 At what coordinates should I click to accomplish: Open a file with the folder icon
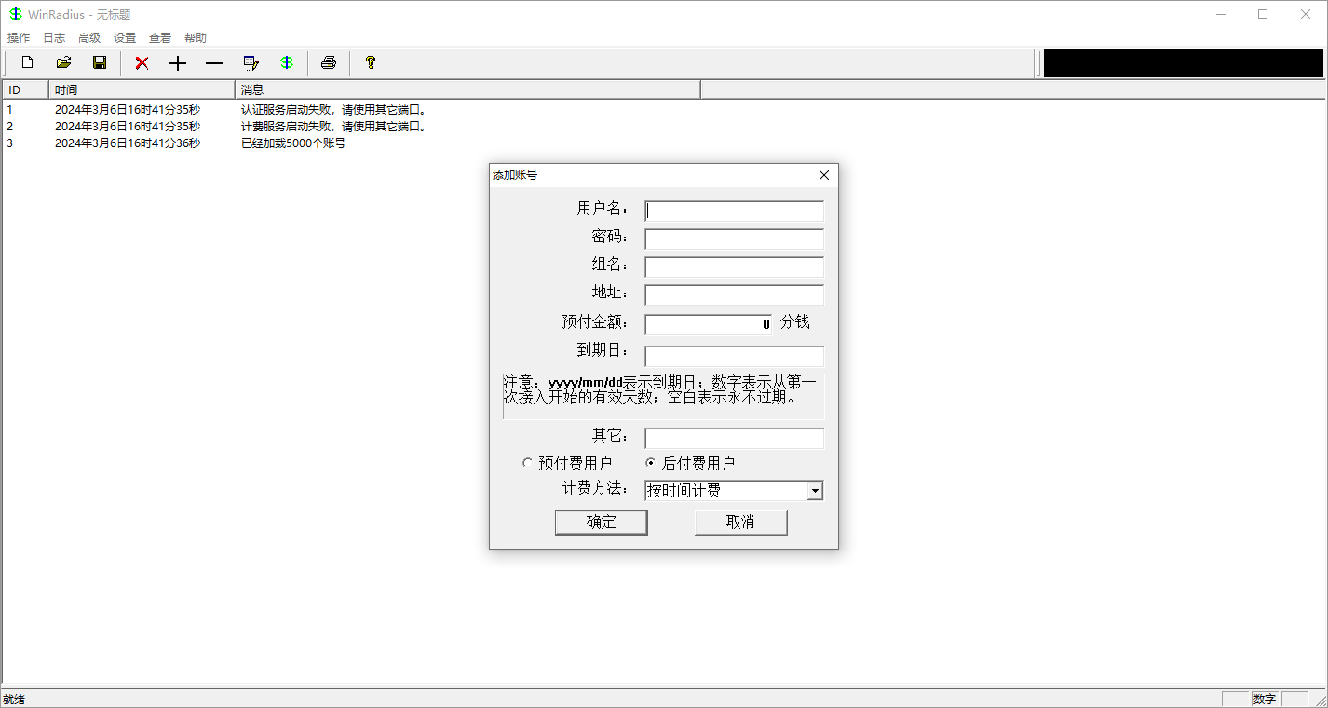[x=63, y=63]
